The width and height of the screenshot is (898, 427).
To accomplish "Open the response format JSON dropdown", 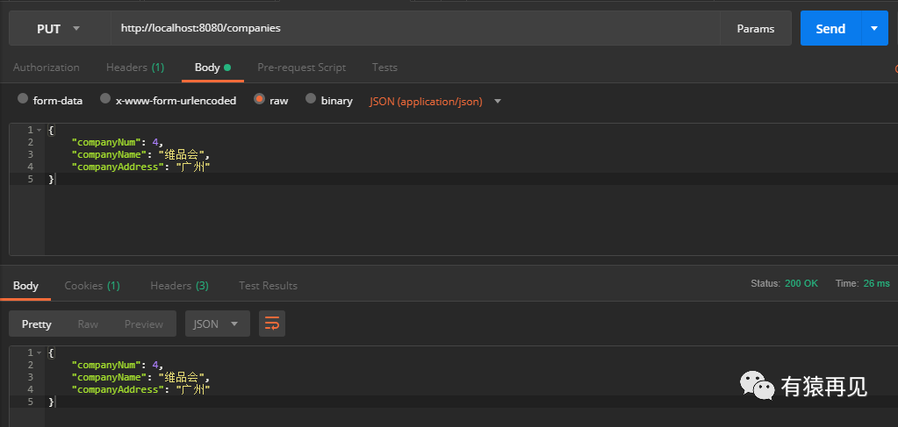I will (216, 324).
